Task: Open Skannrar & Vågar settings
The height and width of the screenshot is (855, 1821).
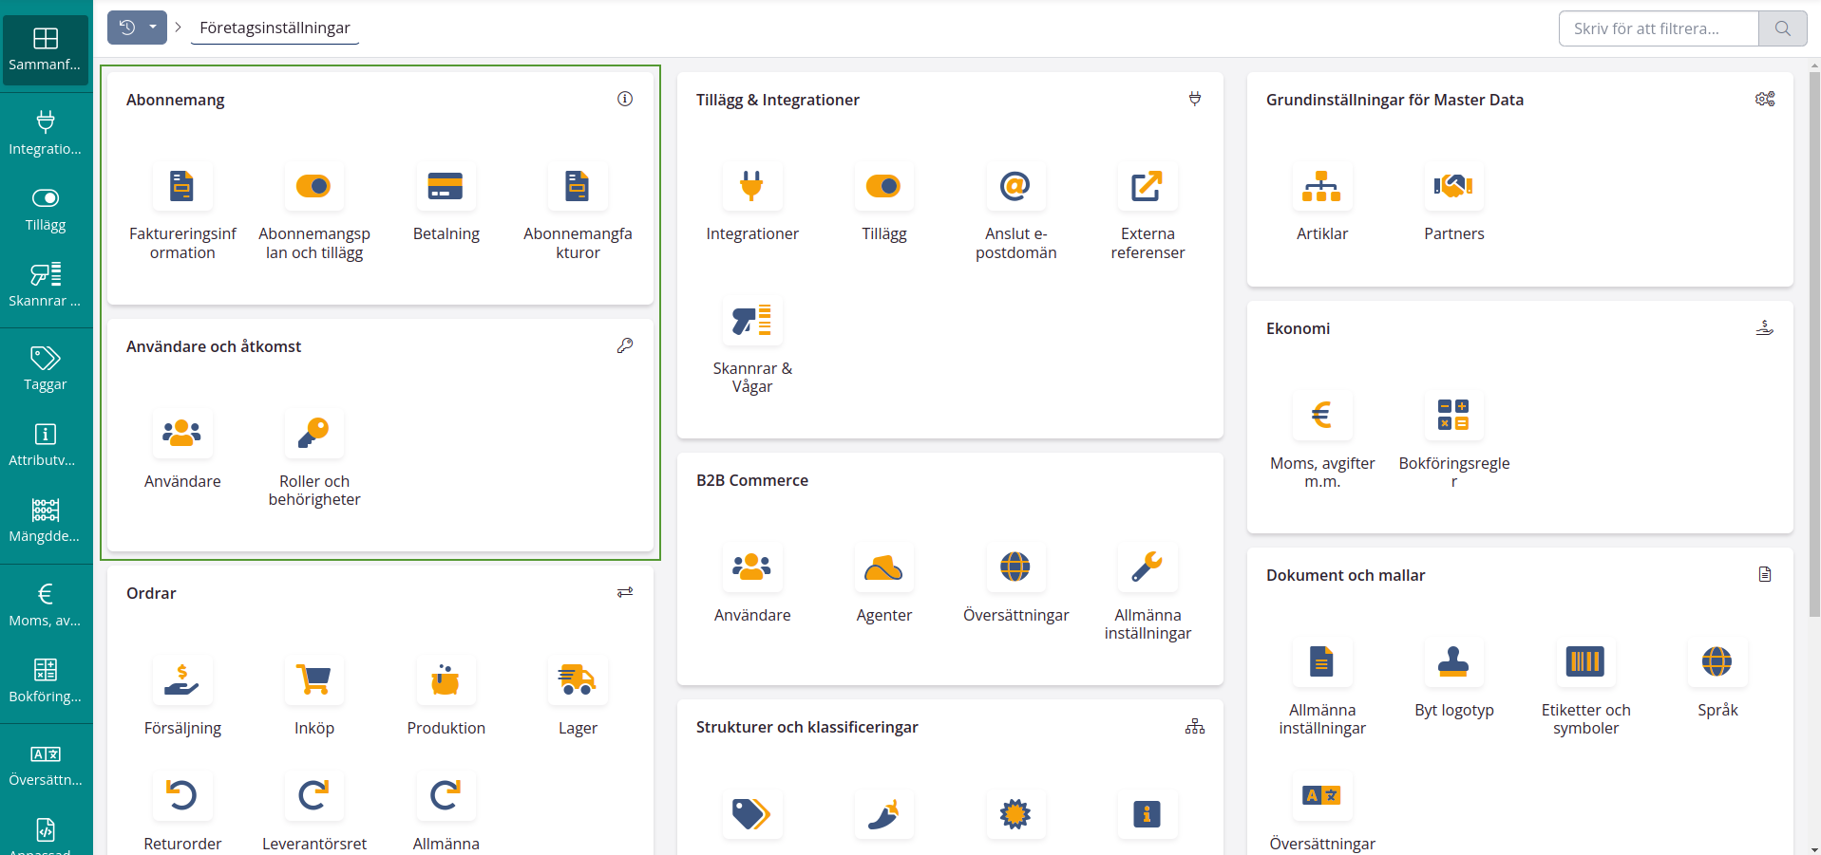Action: (751, 321)
